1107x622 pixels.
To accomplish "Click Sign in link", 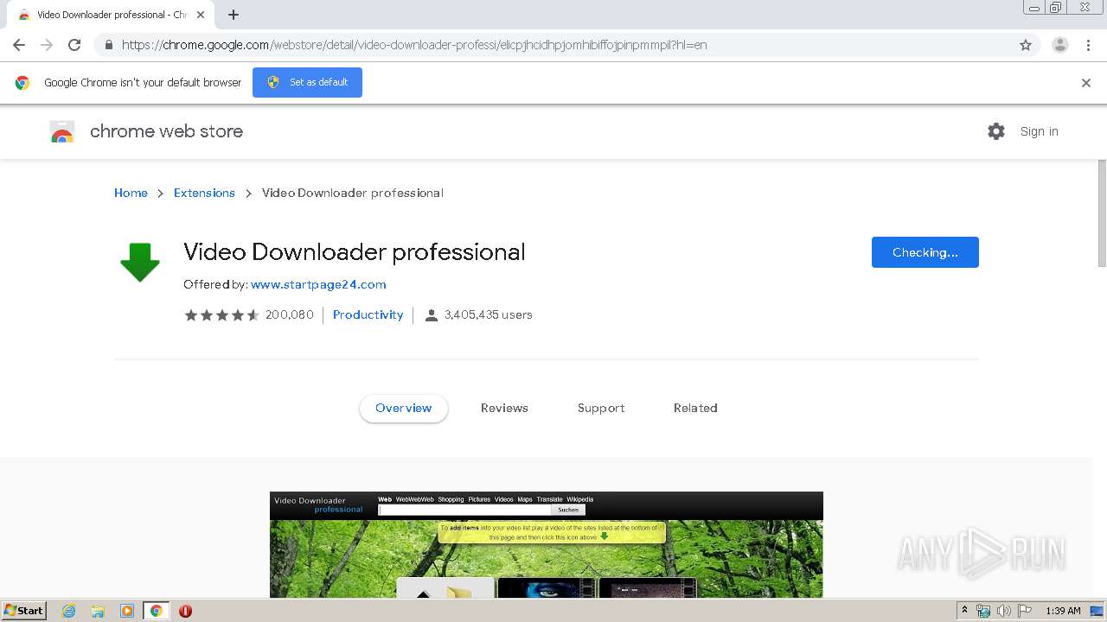I will pos(1039,131).
